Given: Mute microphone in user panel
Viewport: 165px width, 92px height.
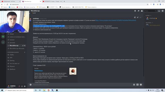Looking at the screenshot, I should (19, 86).
